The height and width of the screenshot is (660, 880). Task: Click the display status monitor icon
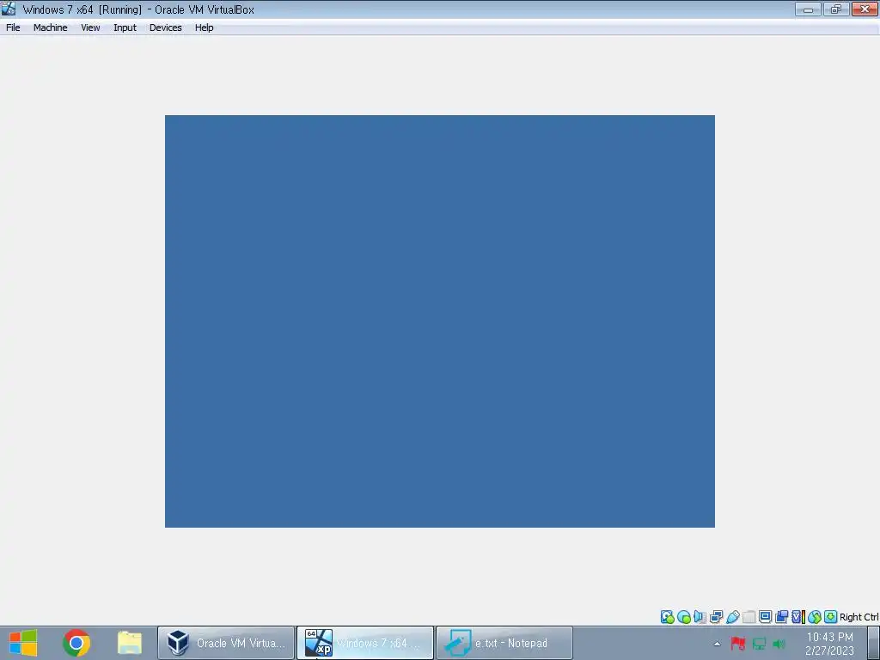tap(765, 617)
